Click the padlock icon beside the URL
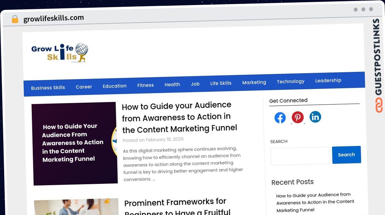385x215 pixels. coord(15,19)
